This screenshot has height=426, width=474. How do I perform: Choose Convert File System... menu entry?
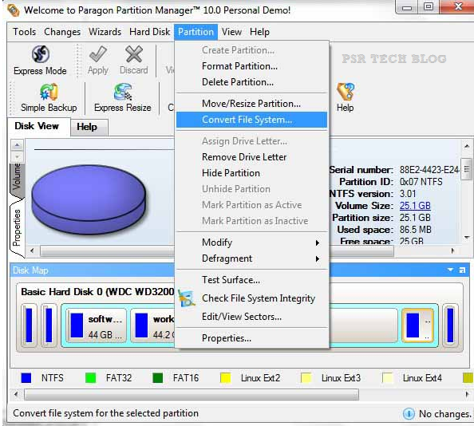pyautogui.click(x=251, y=120)
